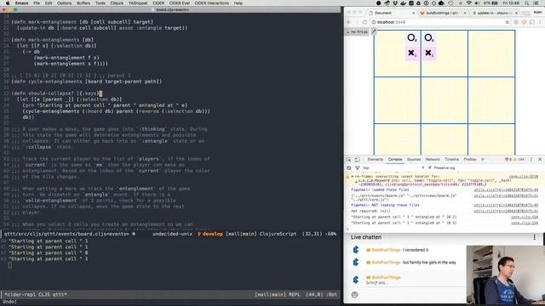Open the DevTools Profiles tab
The height and width of the screenshot is (306, 545).
(470, 160)
